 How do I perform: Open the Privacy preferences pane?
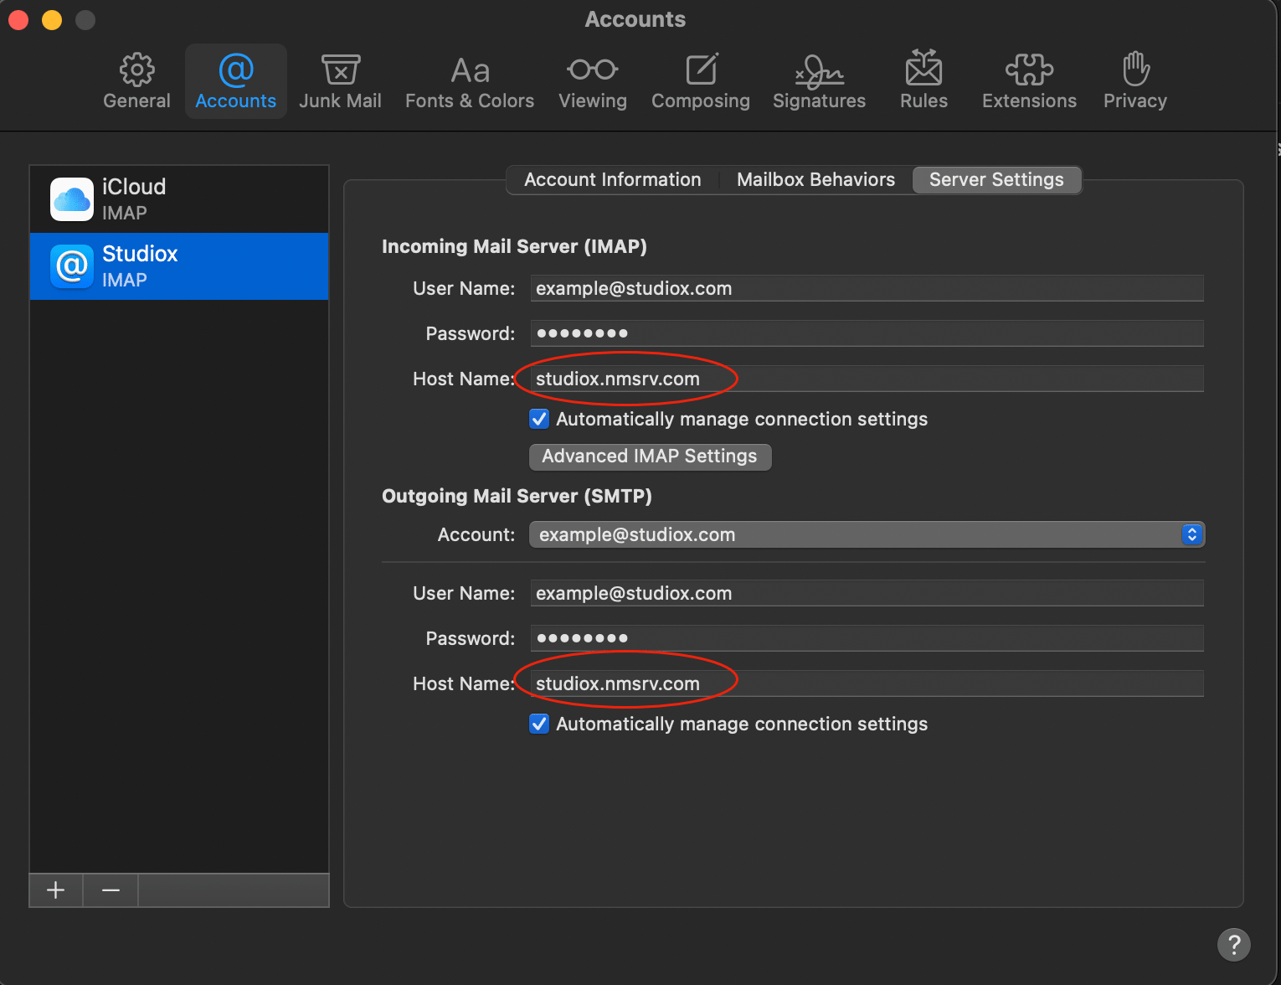[x=1134, y=81]
